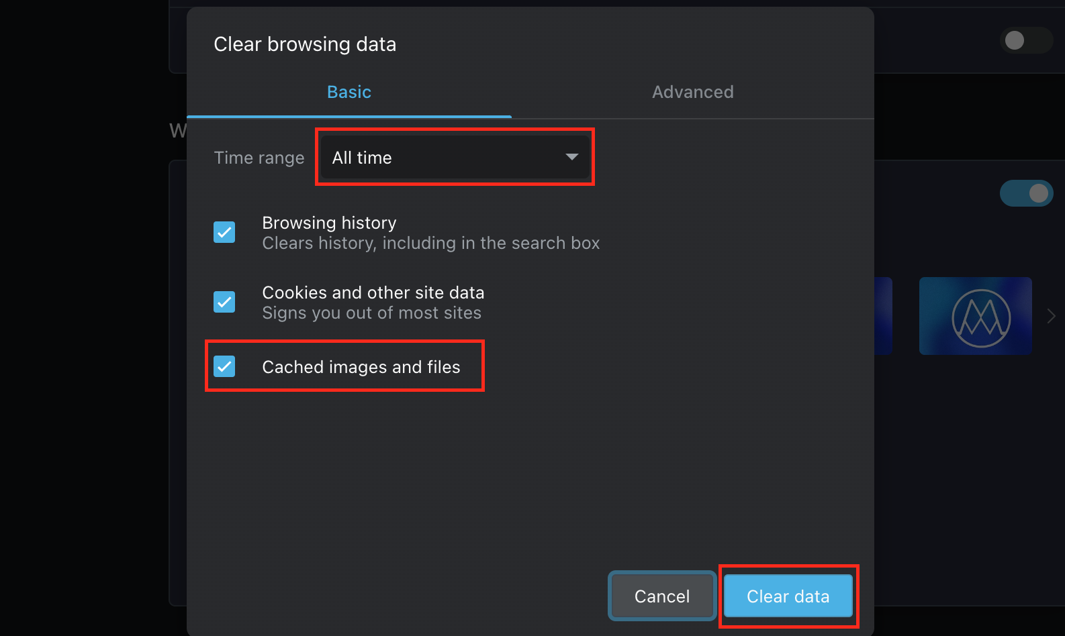This screenshot has width=1065, height=636.
Task: Switch to the Advanced tab
Action: (x=693, y=92)
